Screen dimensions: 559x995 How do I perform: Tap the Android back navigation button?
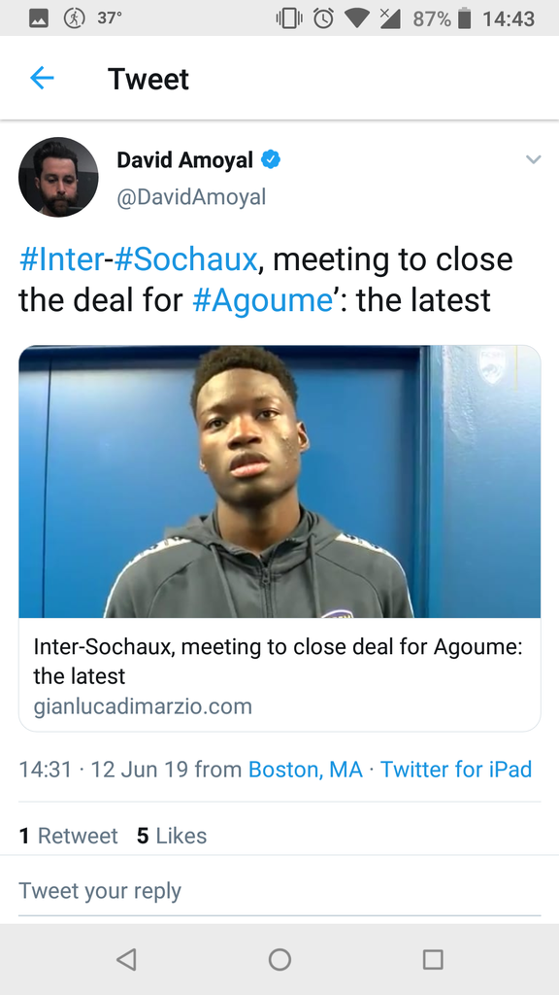click(x=127, y=959)
